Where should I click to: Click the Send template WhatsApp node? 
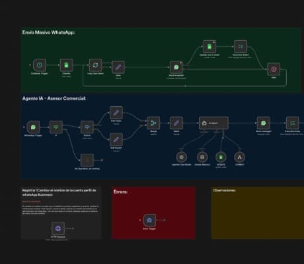[x=176, y=67]
